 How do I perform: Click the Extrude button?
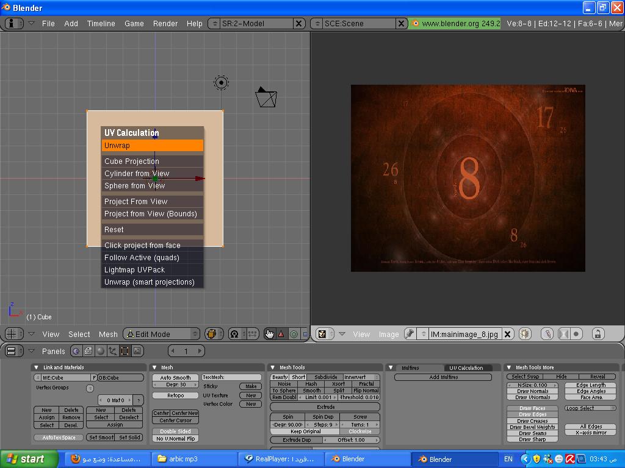(x=325, y=407)
